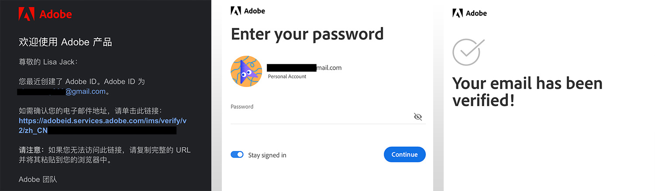Click the Adobe logo above the verified checkmark
Image resolution: width=655 pixels, height=191 pixels.
pyautogui.click(x=458, y=13)
